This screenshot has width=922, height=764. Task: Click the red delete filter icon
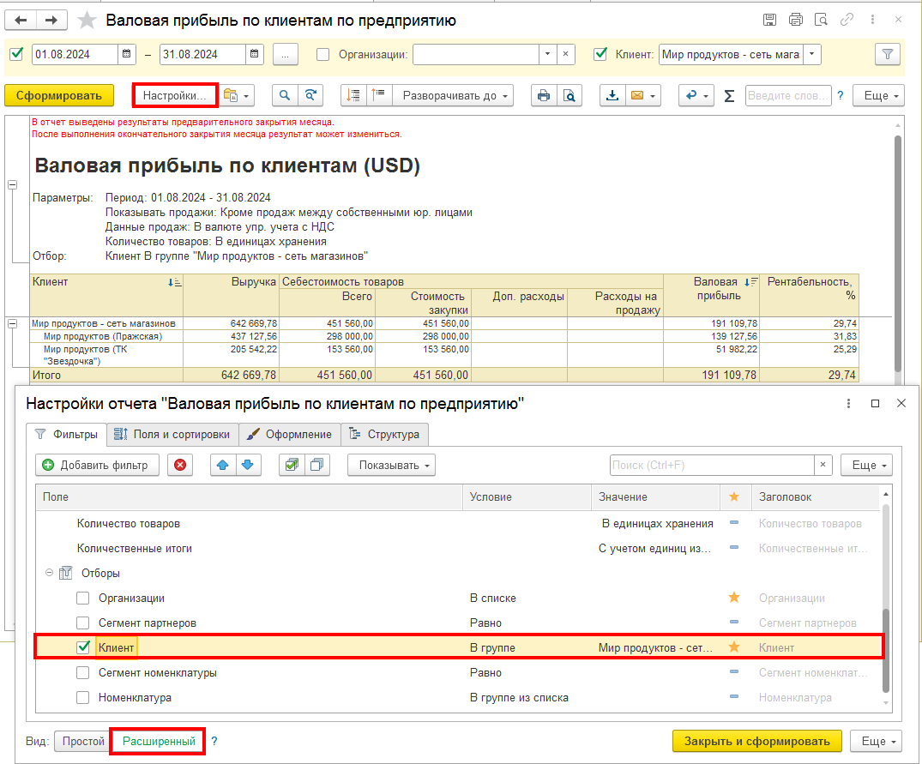tap(180, 465)
